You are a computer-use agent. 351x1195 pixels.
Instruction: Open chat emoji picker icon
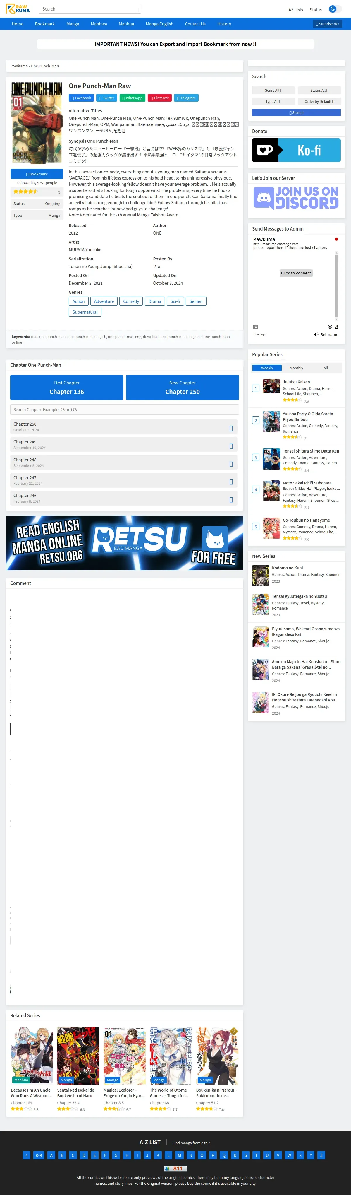(330, 327)
